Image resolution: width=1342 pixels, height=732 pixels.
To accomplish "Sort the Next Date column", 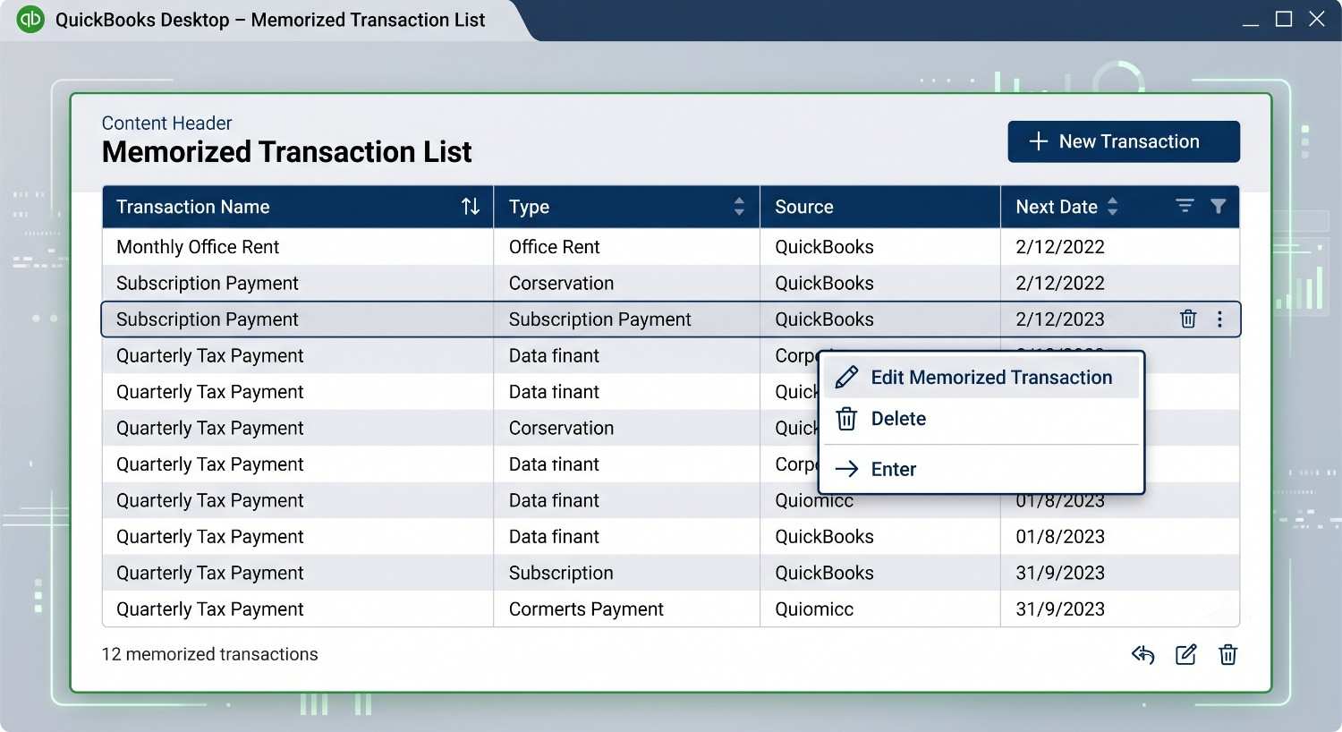I will 1113,207.
